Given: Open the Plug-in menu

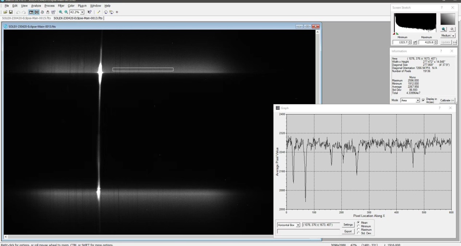Looking at the screenshot, I should (82, 6).
